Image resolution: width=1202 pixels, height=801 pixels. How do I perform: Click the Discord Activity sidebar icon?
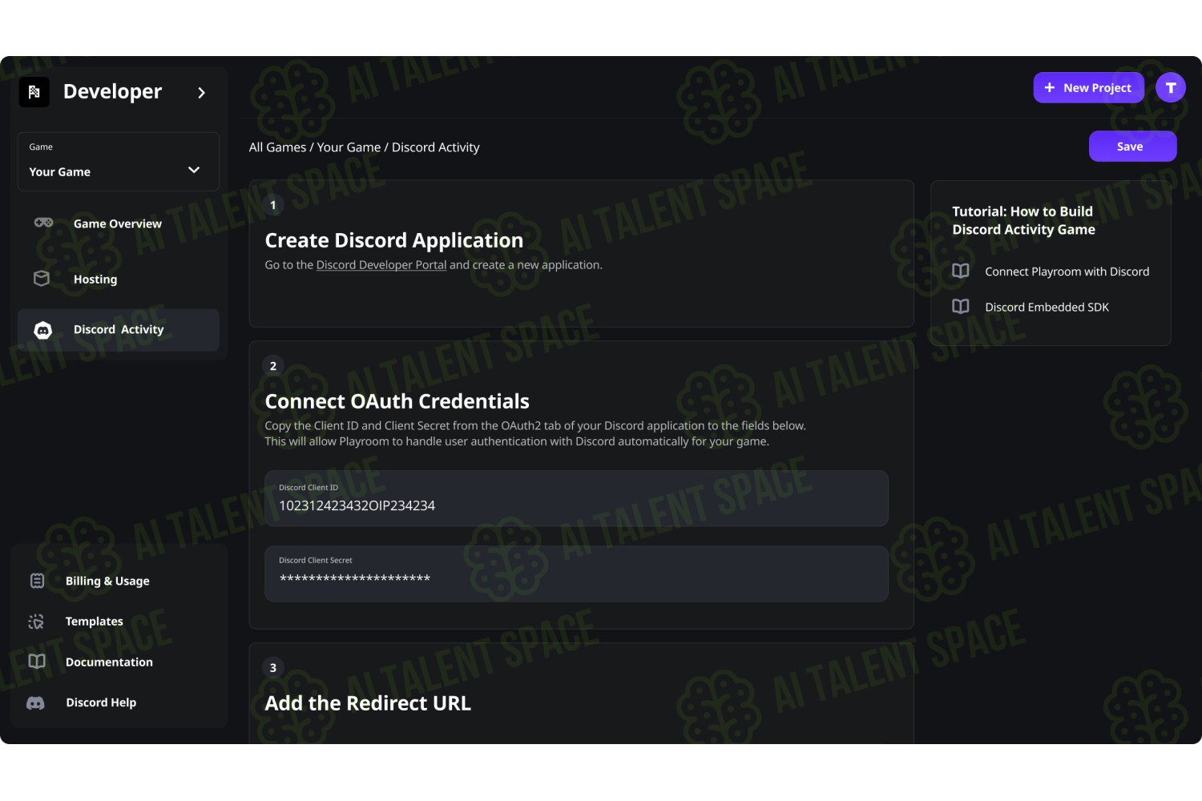(43, 330)
